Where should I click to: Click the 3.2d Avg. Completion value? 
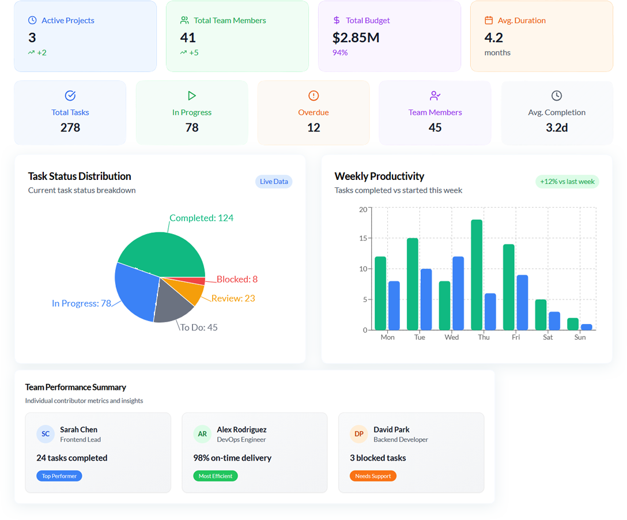pyautogui.click(x=557, y=127)
